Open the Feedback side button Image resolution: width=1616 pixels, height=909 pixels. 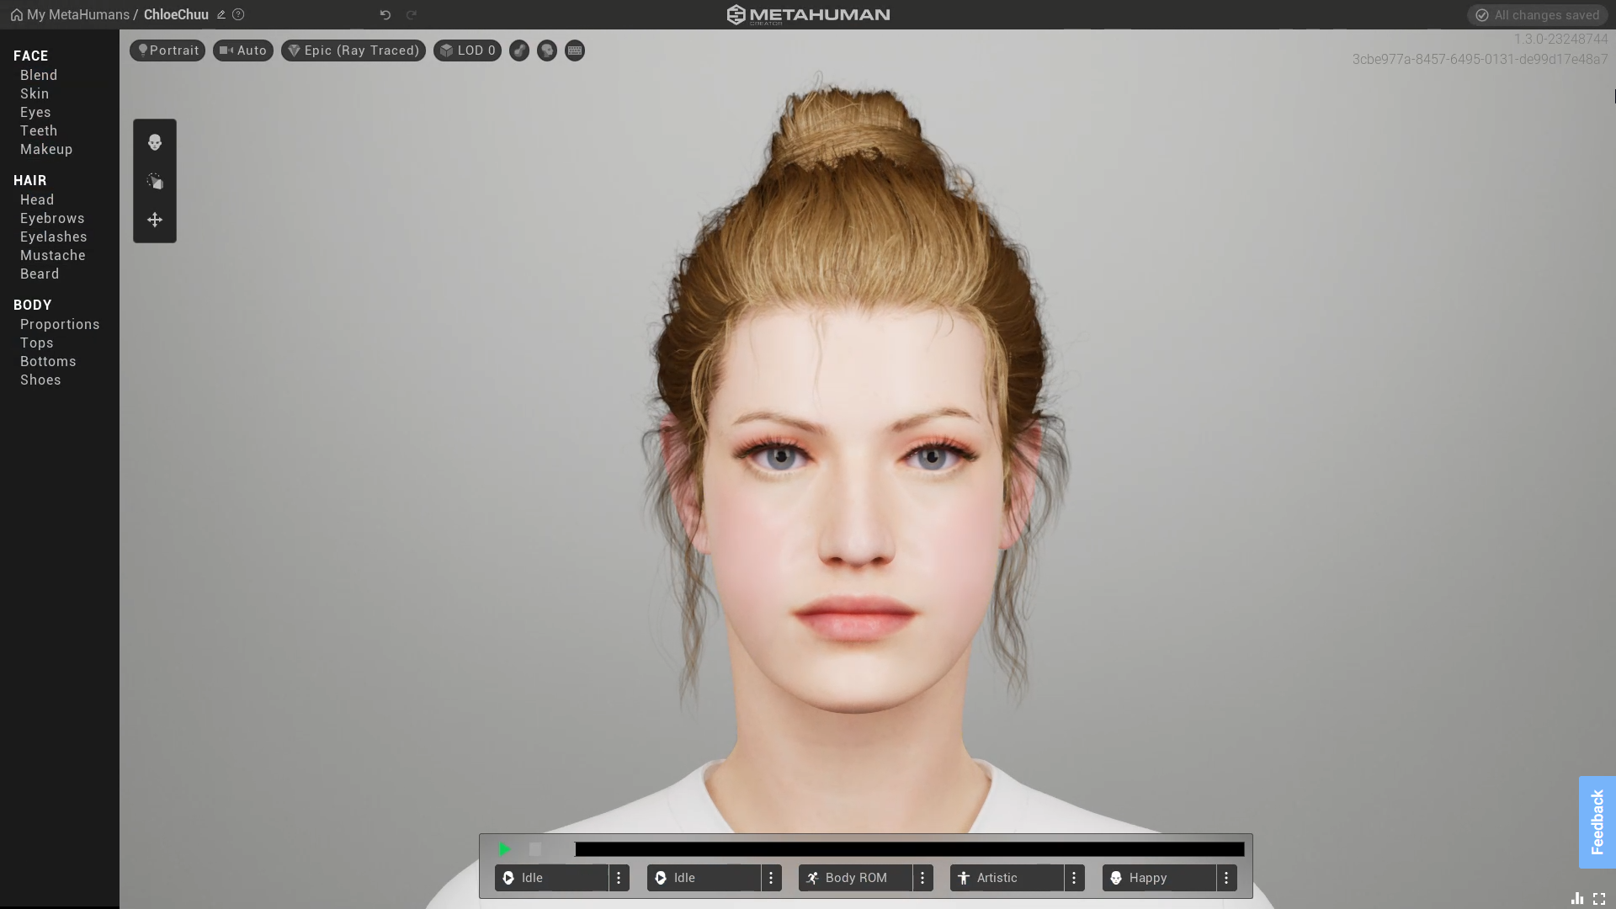(x=1597, y=821)
